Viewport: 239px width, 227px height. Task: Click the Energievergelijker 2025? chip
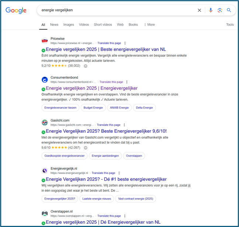[60, 199]
